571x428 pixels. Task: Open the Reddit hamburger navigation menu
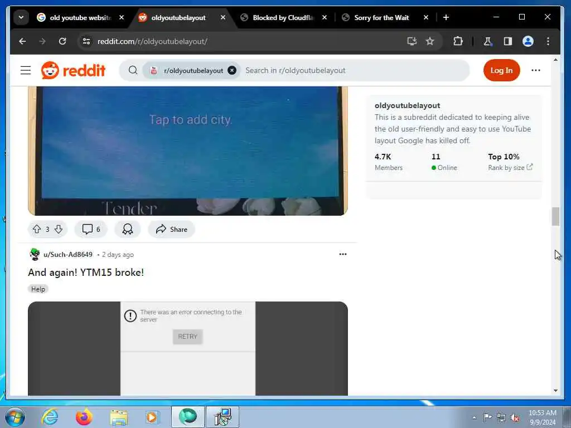pos(26,70)
